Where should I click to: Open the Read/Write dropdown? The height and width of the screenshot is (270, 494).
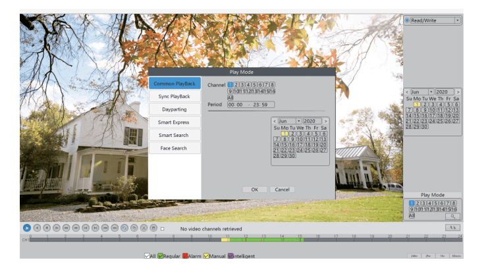[x=457, y=20]
